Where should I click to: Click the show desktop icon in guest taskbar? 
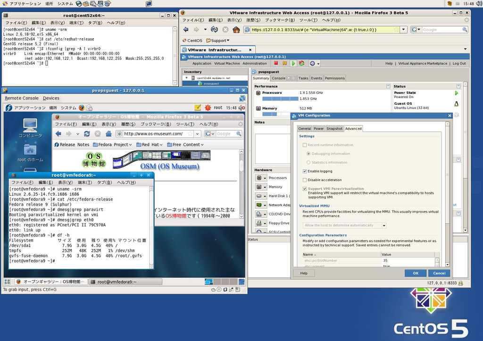click(x=8, y=282)
